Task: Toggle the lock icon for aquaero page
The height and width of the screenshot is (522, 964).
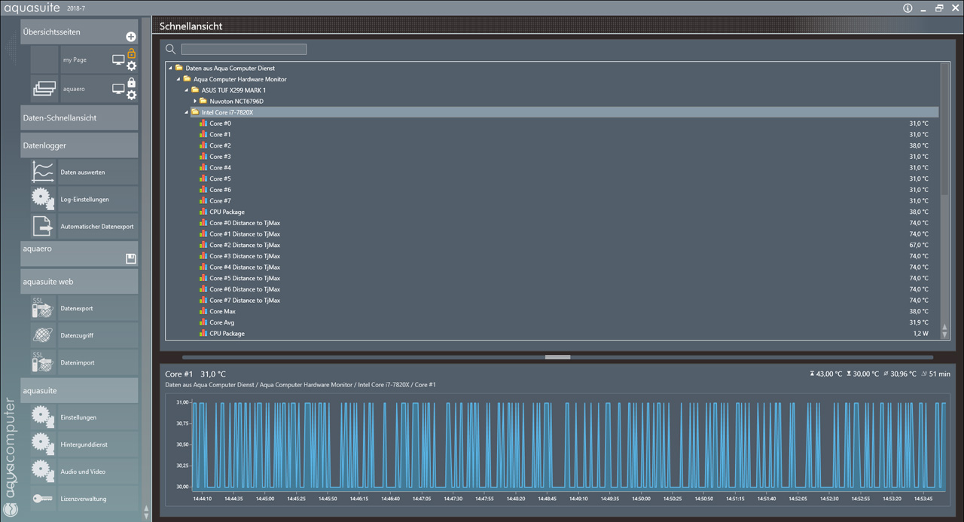Action: (131, 82)
